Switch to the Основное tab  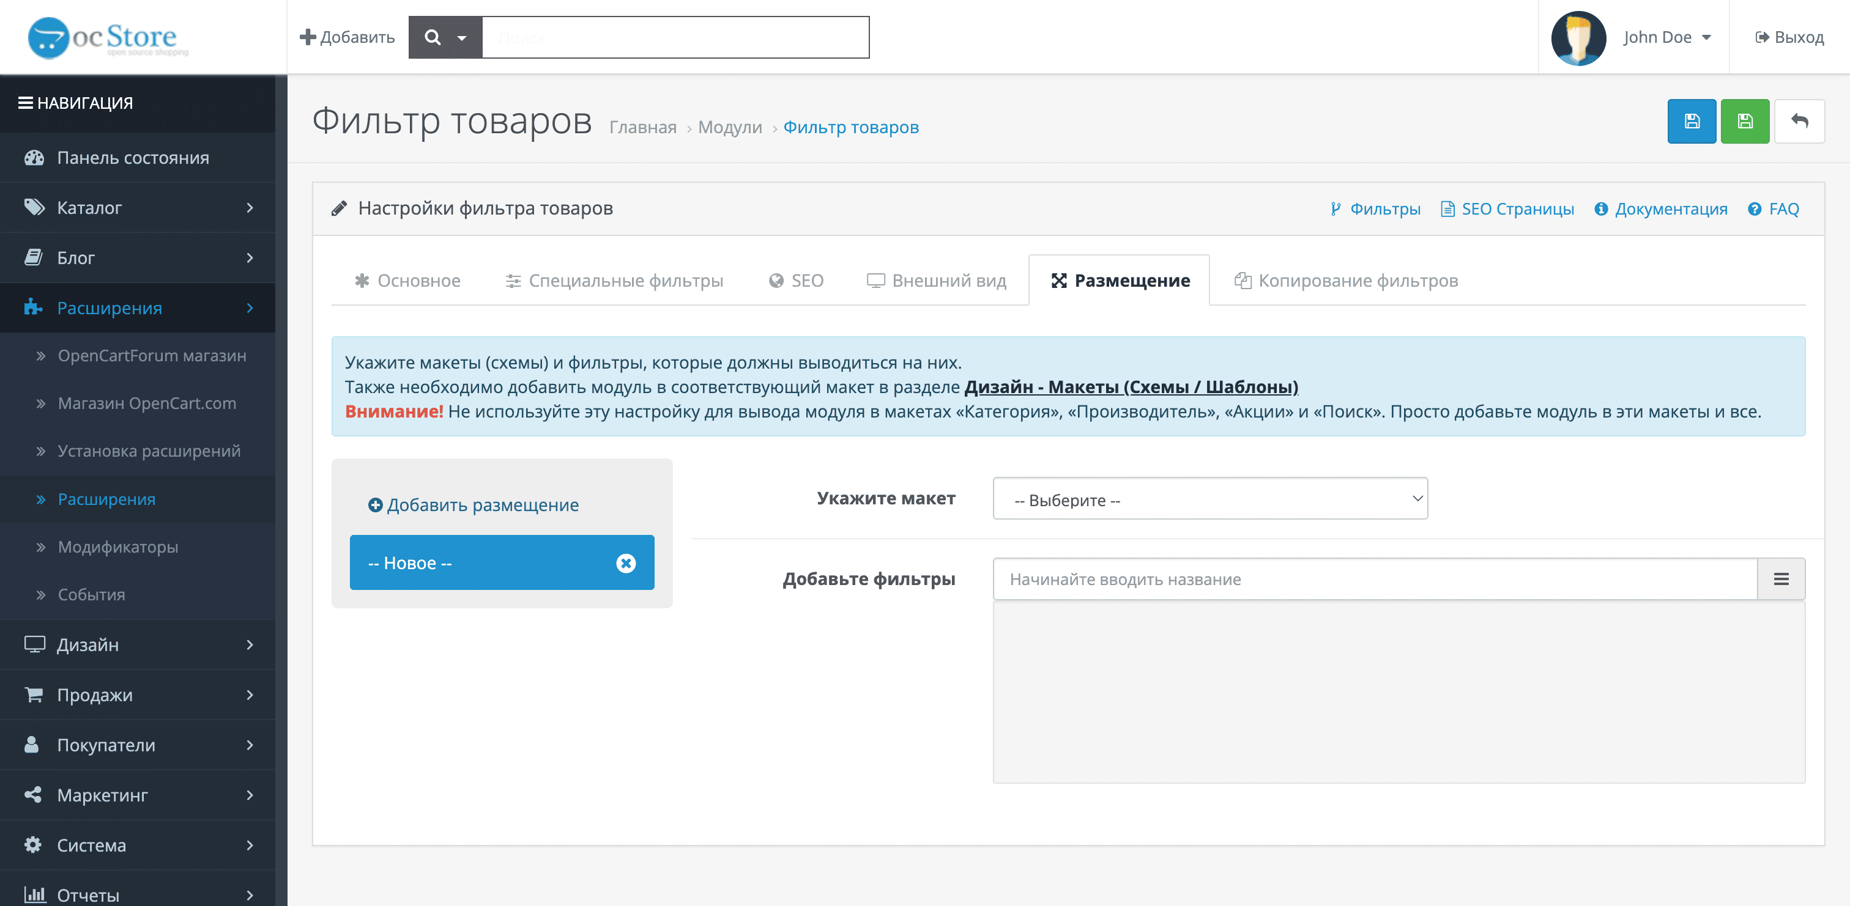point(407,281)
